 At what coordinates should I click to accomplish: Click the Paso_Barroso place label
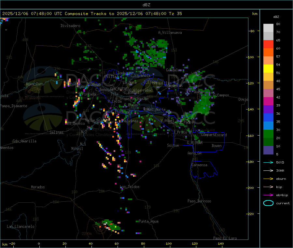click(199, 201)
